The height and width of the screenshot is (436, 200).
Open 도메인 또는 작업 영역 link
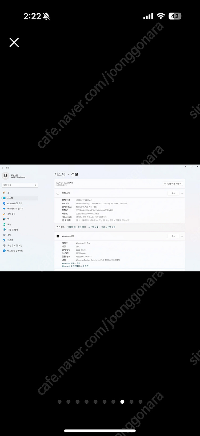click(x=77, y=227)
